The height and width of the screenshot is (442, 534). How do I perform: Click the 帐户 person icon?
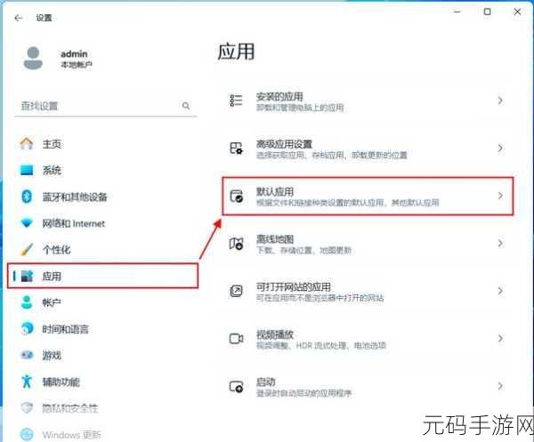27,302
